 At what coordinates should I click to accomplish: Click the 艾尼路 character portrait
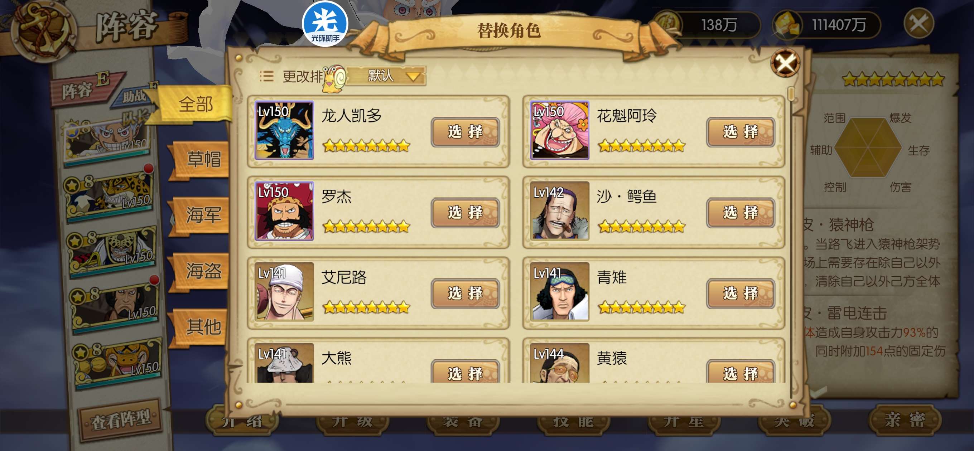(284, 291)
